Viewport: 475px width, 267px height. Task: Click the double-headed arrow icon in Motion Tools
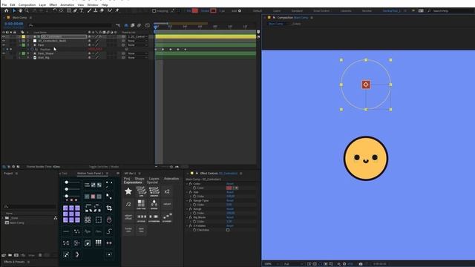pyautogui.click(x=109, y=243)
